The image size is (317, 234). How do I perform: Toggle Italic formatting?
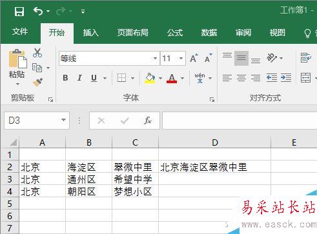(79, 78)
